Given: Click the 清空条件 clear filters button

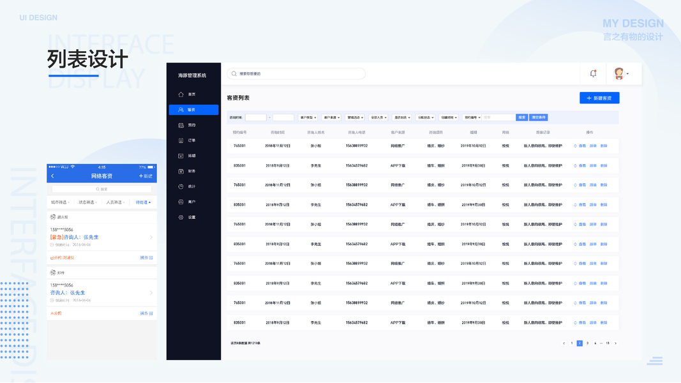Looking at the screenshot, I should [x=539, y=117].
